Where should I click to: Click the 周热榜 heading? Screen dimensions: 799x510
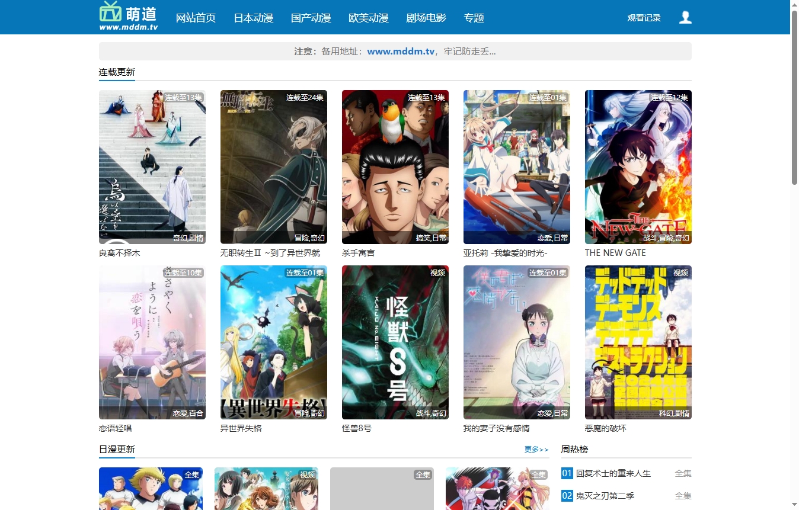coord(575,450)
